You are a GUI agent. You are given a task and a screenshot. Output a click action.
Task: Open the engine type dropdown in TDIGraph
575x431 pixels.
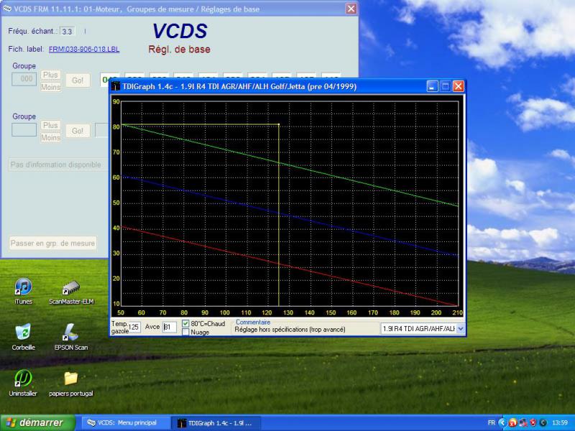click(x=461, y=329)
